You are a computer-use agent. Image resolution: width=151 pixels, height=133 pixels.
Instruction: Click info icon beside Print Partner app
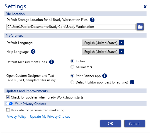pos(104,76)
